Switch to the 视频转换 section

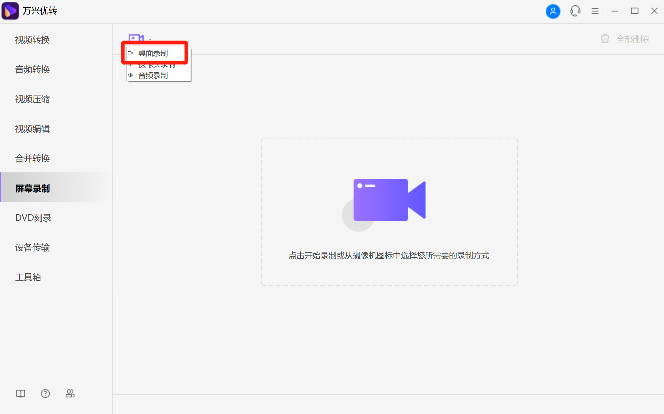(x=32, y=40)
